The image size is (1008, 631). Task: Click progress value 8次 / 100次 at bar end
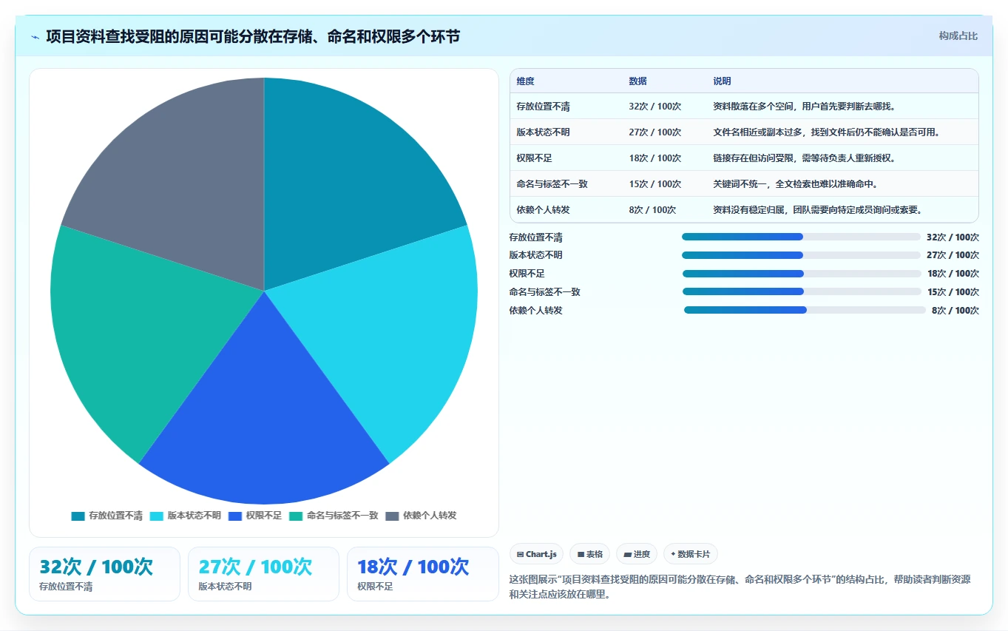pyautogui.click(x=955, y=310)
